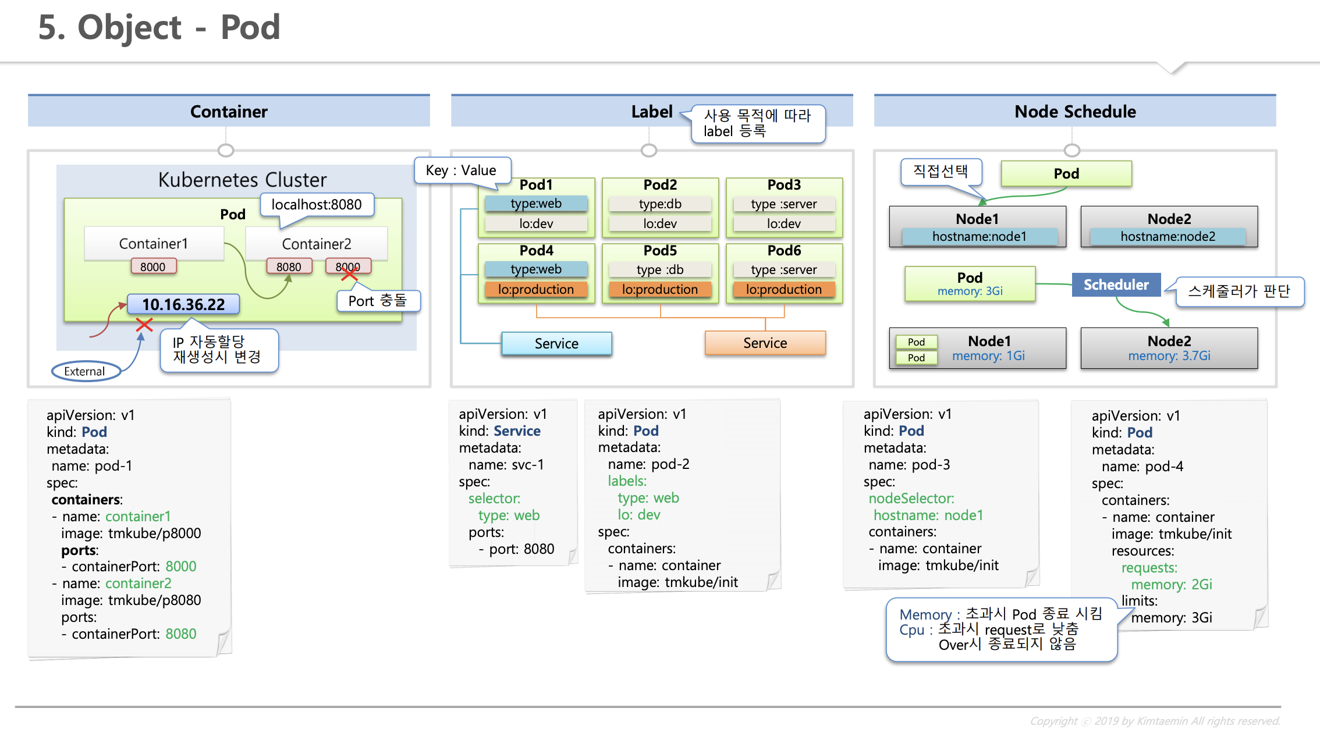1320x733 pixels.
Task: Click memory: 3Gi under limits
Action: (x=1172, y=618)
